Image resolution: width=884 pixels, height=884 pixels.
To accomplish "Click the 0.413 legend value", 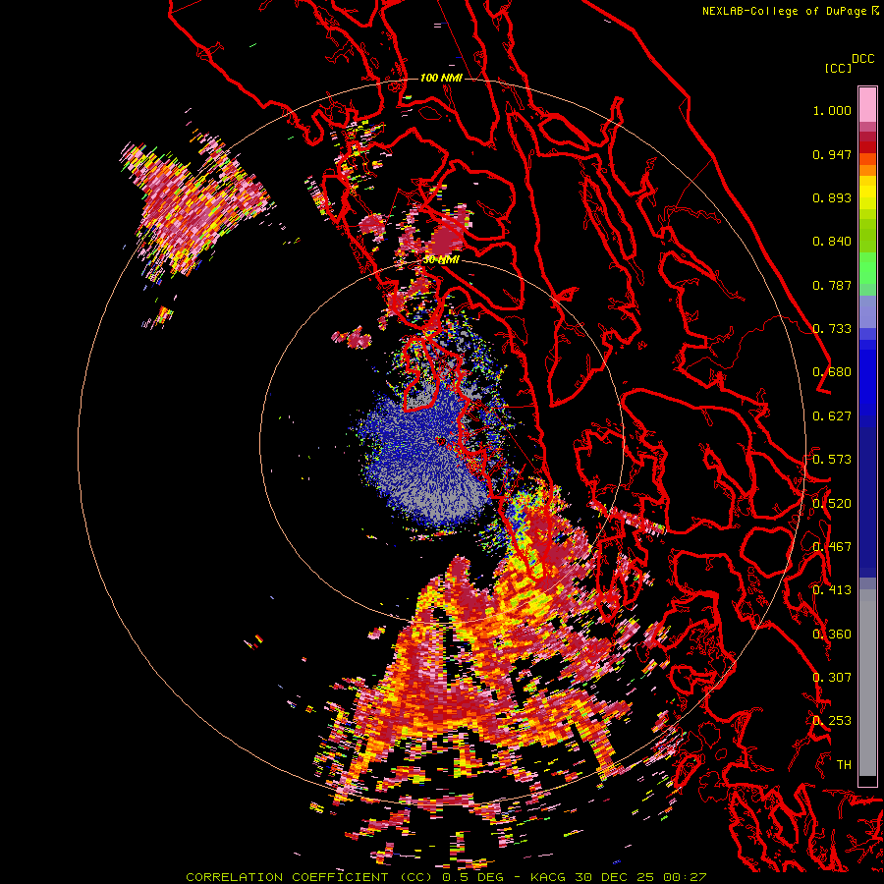I will click(832, 590).
